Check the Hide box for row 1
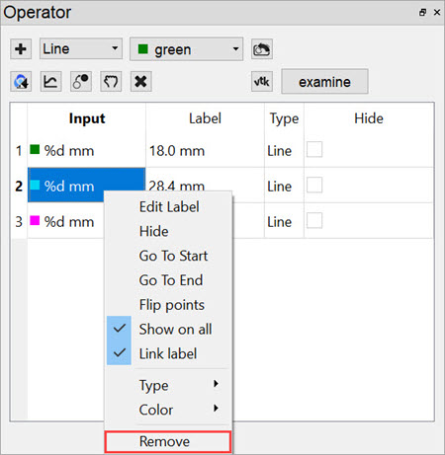 pos(314,150)
